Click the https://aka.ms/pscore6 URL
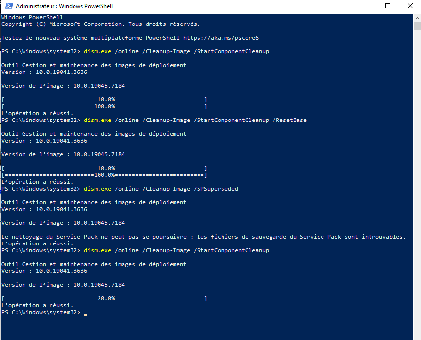This screenshot has height=340, width=421. coord(221,38)
